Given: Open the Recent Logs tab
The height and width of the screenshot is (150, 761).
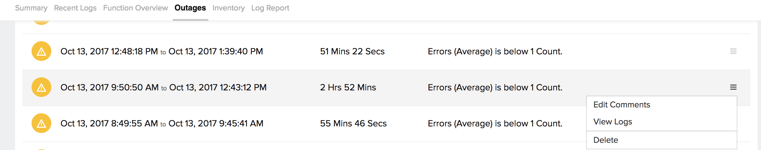Looking at the screenshot, I should click(75, 8).
